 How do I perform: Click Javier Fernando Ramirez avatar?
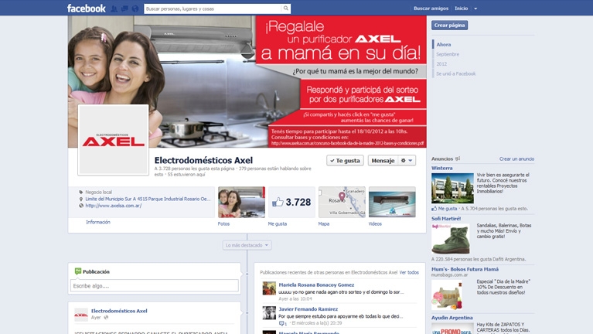click(x=269, y=313)
